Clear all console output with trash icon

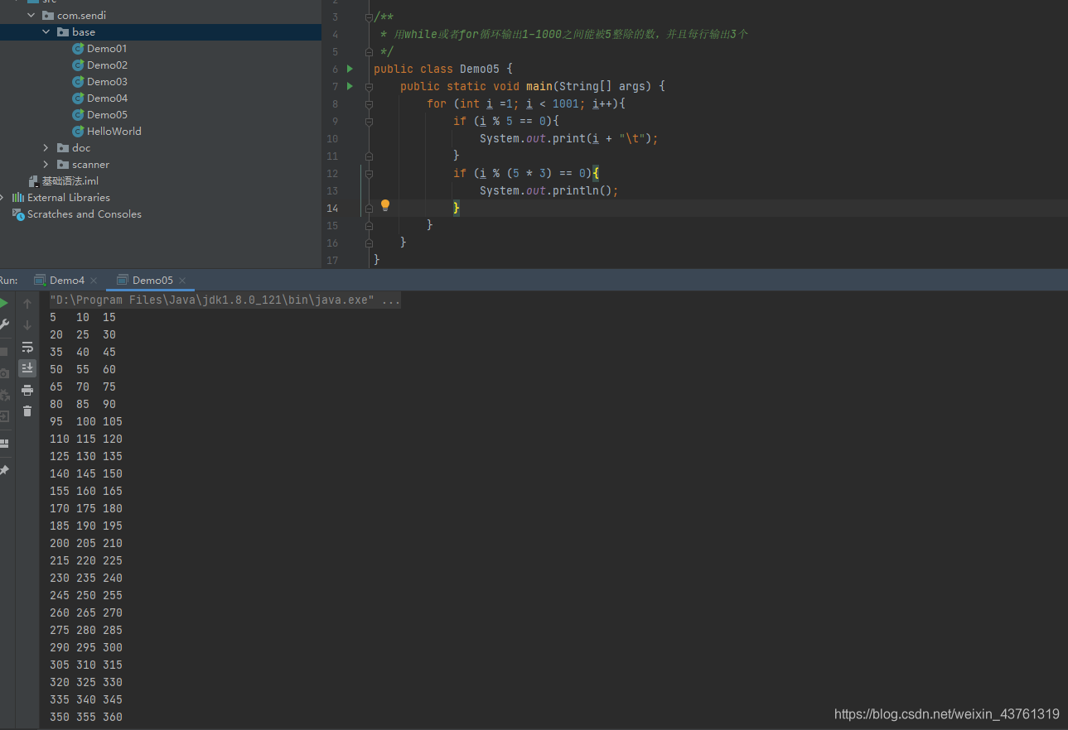click(x=27, y=411)
